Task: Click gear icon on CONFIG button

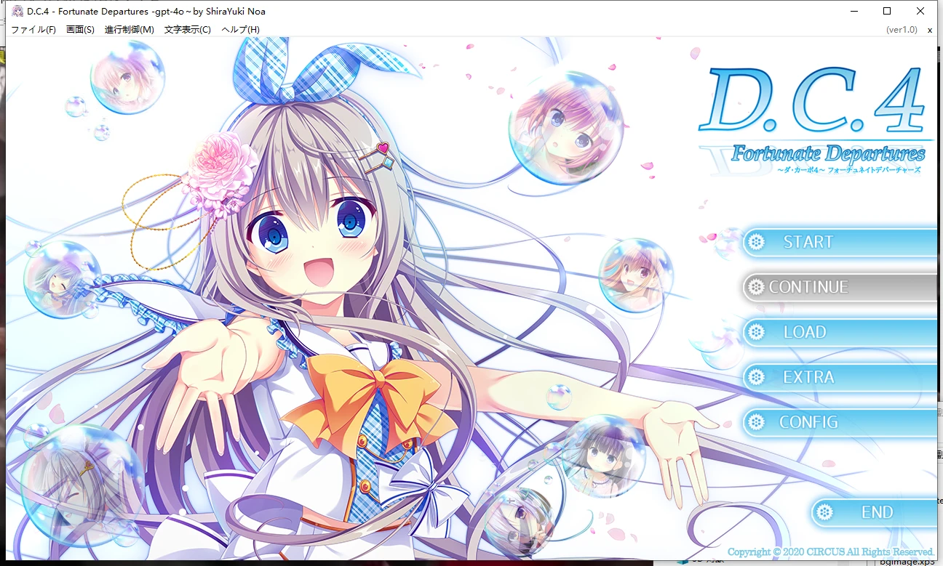Action: 757,422
